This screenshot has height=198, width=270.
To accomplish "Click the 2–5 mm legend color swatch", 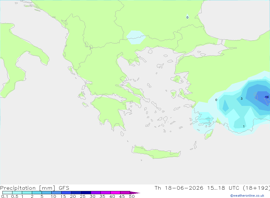I will (37, 193).
